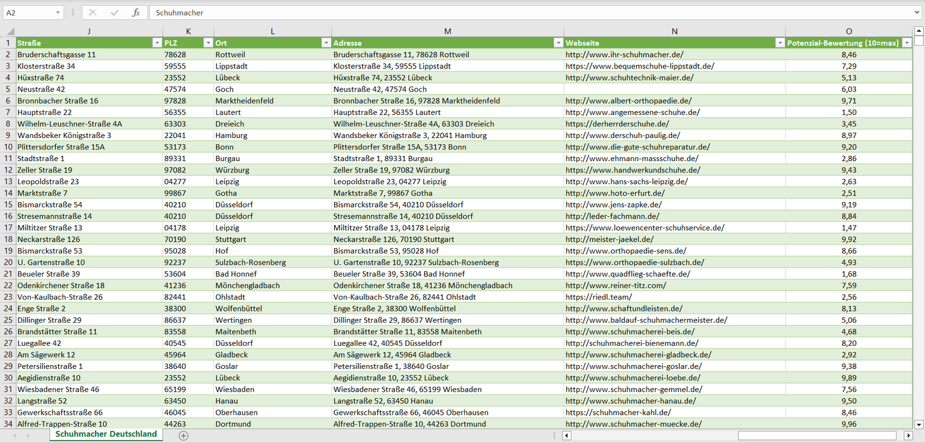Expand the formula bar with the chevron

(x=918, y=13)
